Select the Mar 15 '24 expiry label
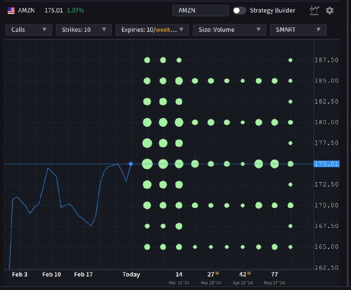The height and width of the screenshot is (290, 351). 179,283
